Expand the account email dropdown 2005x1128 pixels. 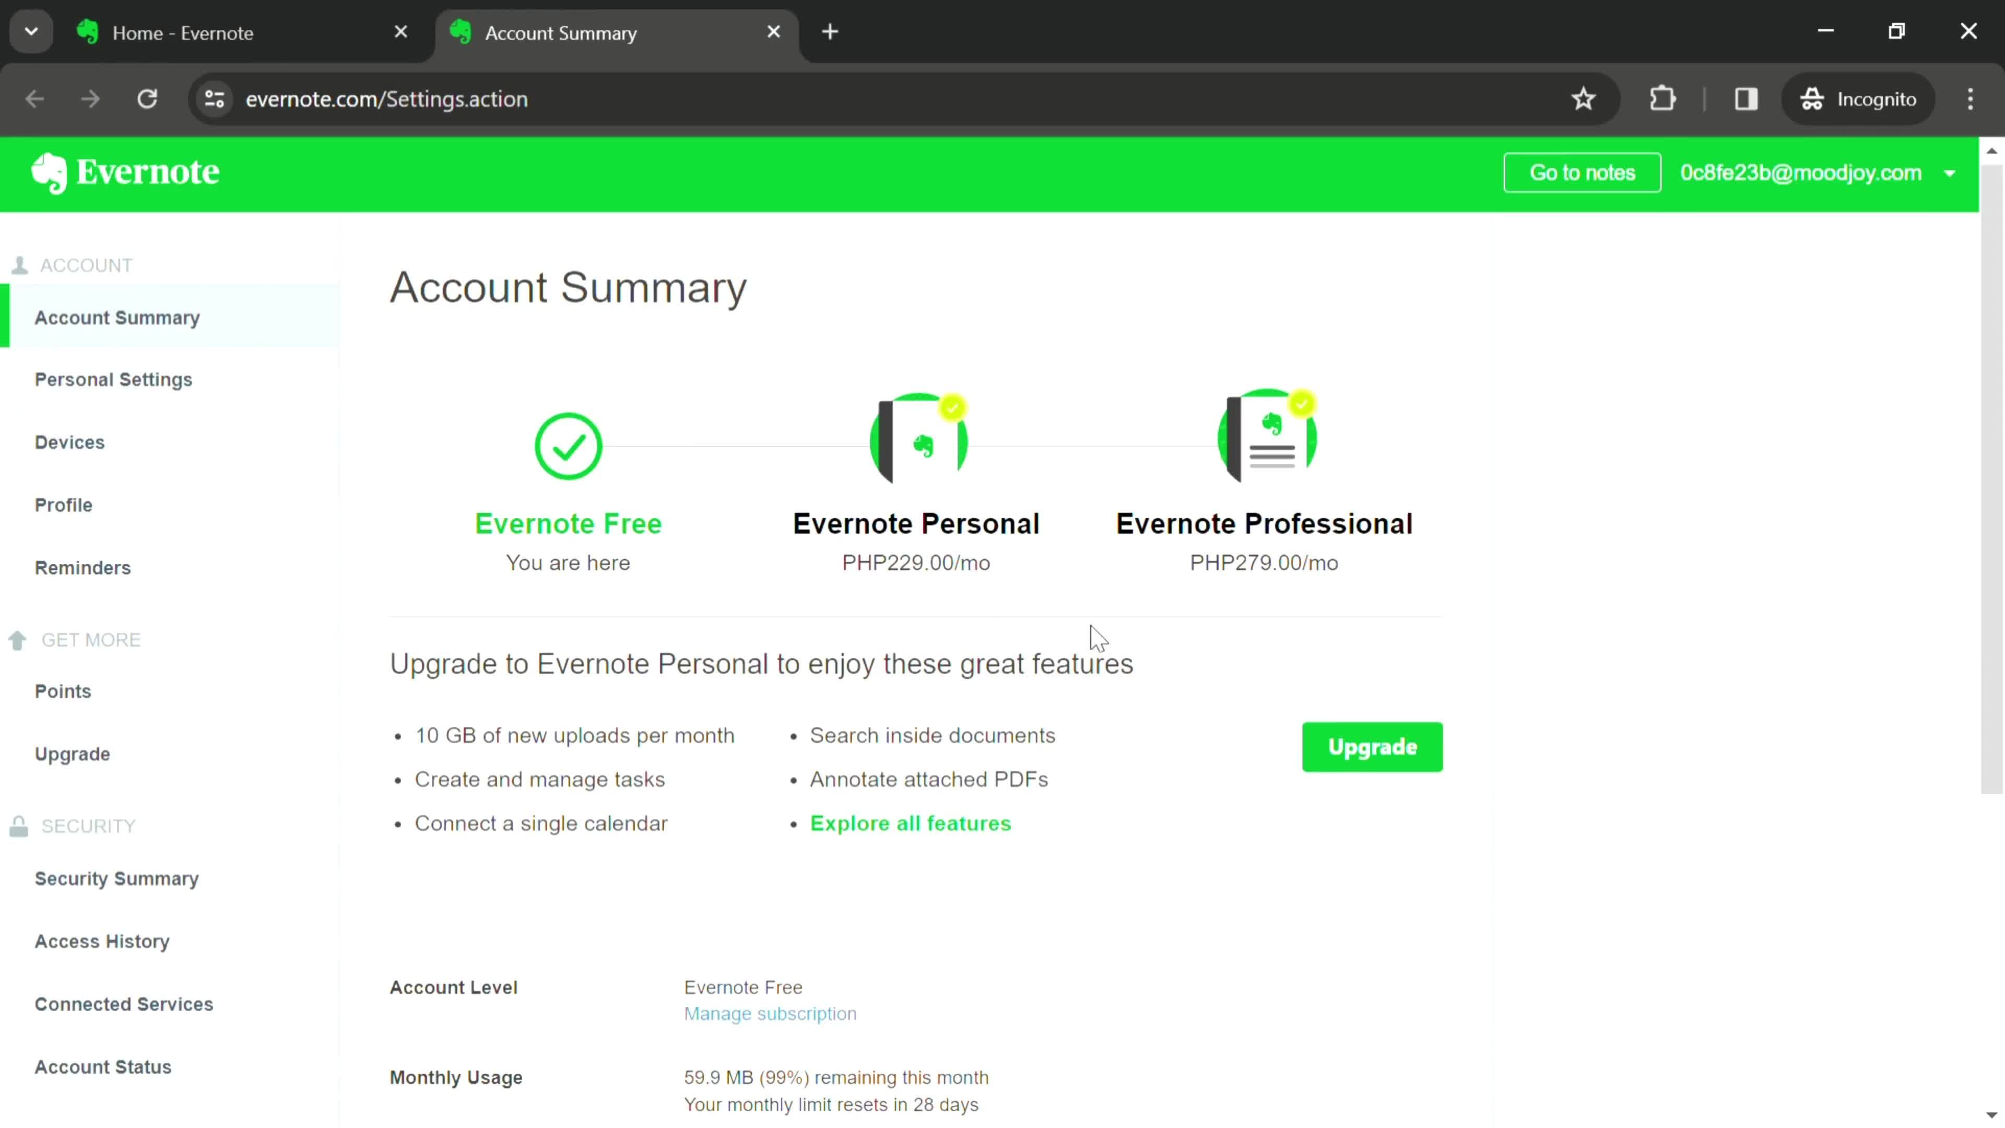pos(1954,172)
